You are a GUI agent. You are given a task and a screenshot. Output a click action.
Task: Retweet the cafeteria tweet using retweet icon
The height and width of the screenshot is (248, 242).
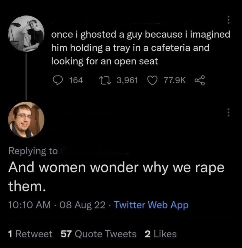click(x=105, y=80)
